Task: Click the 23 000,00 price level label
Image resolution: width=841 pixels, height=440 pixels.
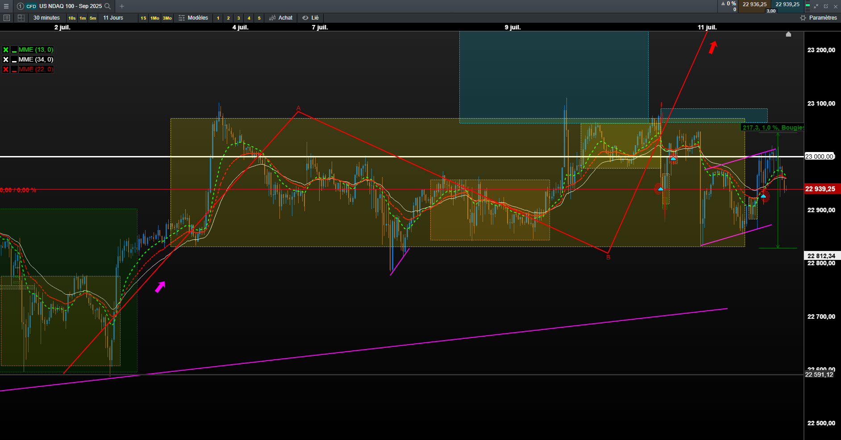Action: pos(820,156)
